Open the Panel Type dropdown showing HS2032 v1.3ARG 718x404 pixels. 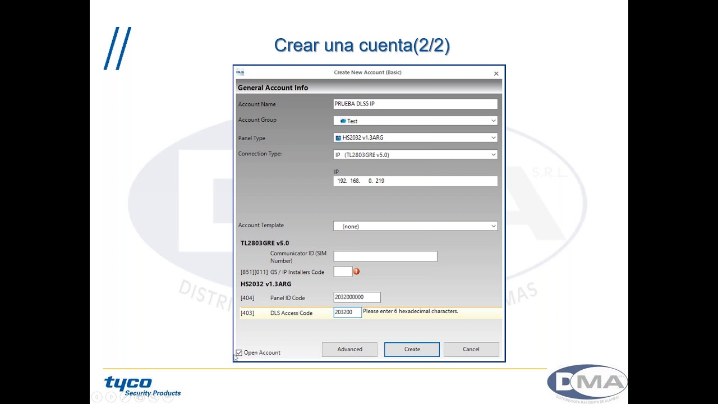[416, 137]
